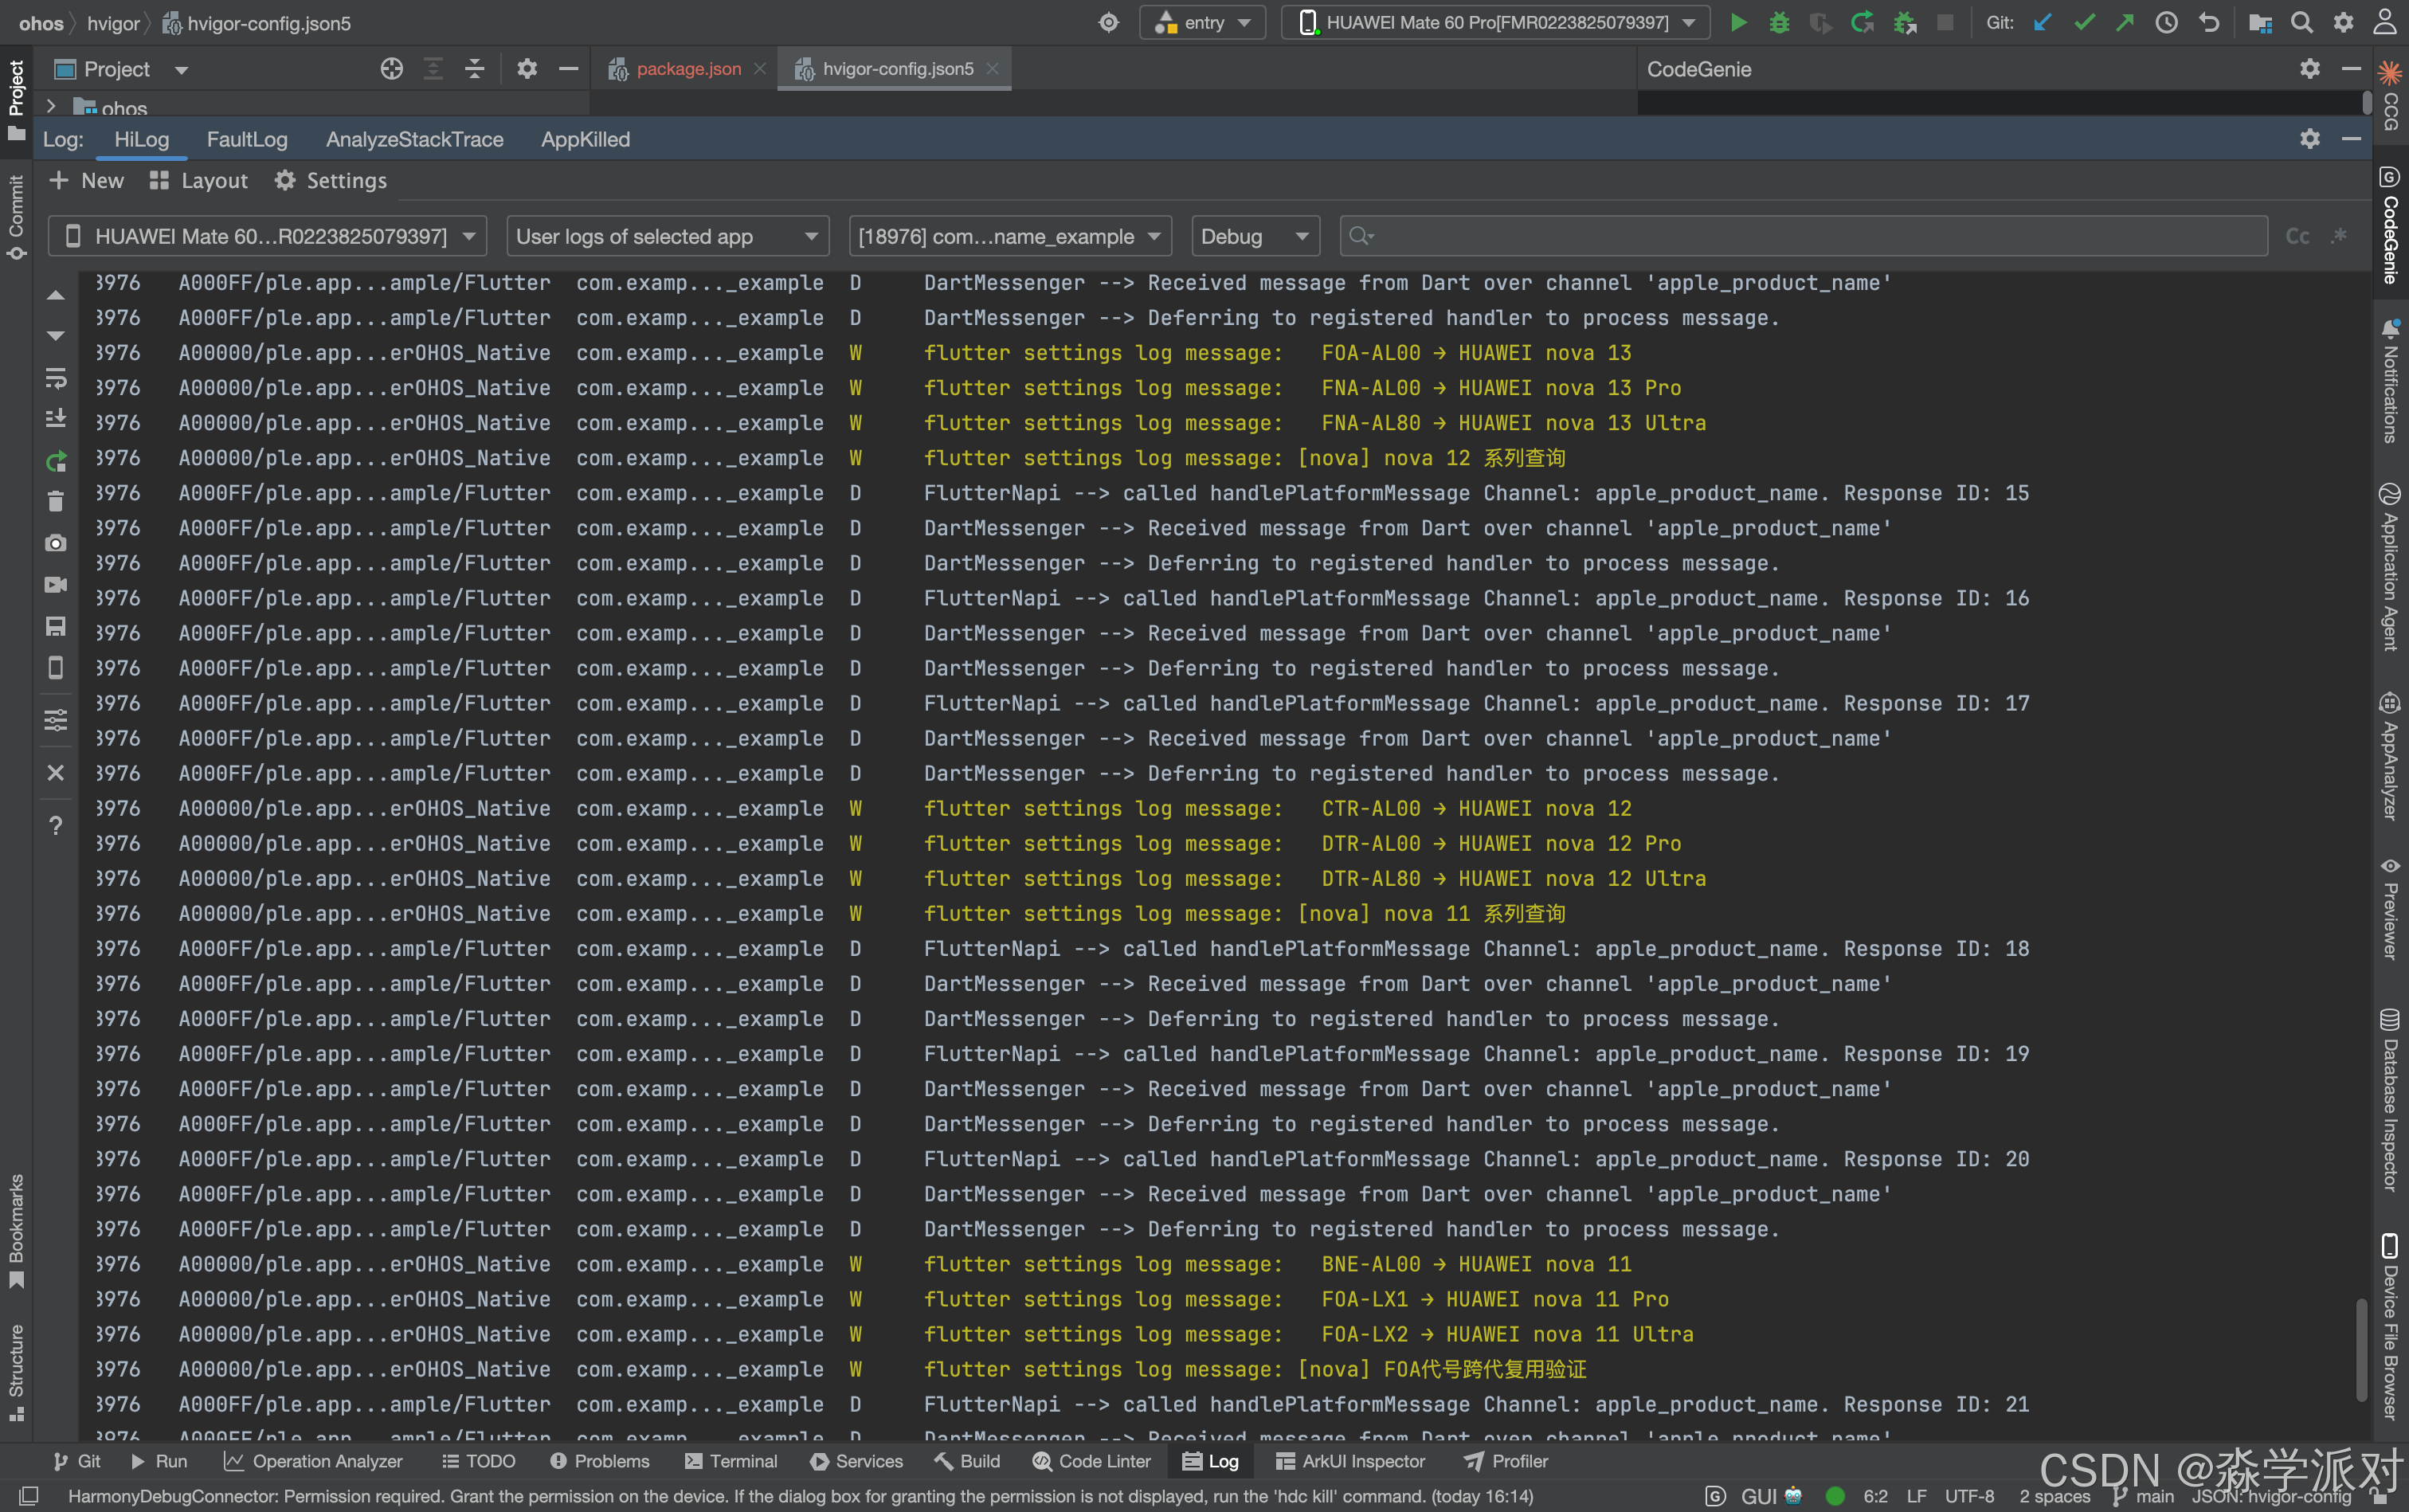Switch to the FaultLog tab

point(247,140)
